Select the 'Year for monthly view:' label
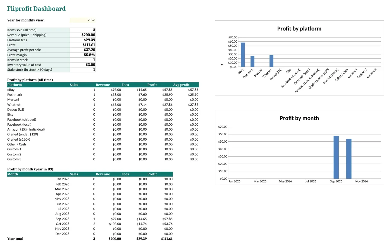This screenshot has height=247, width=391. click(x=26, y=20)
